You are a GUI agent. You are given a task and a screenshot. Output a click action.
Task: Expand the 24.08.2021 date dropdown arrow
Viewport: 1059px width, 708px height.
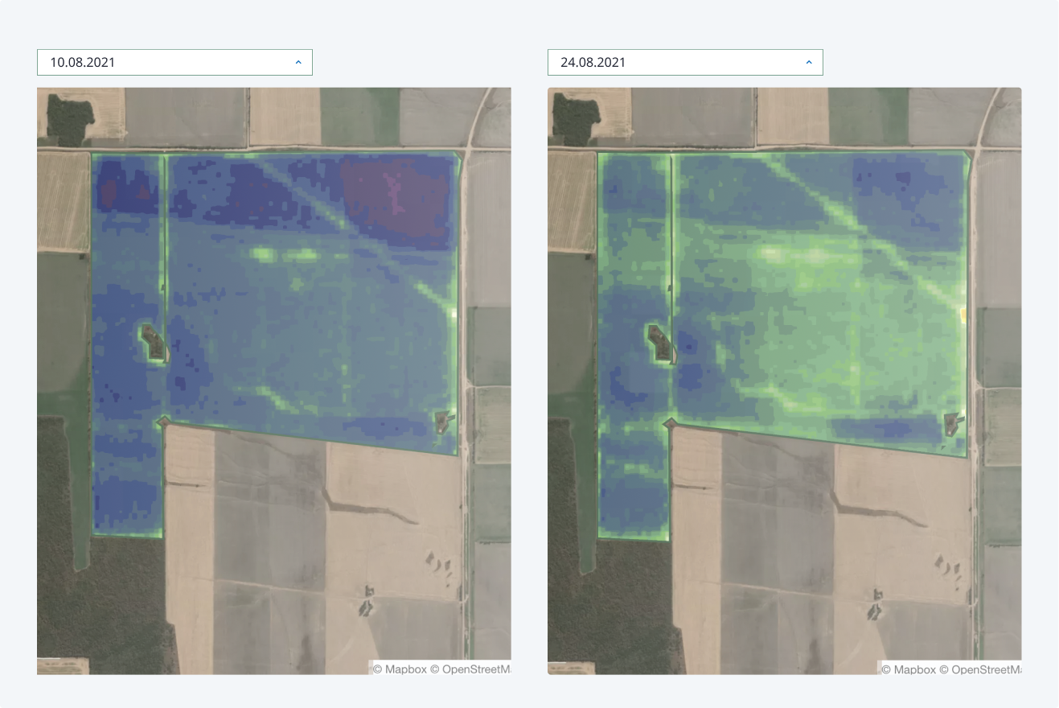[x=809, y=62]
